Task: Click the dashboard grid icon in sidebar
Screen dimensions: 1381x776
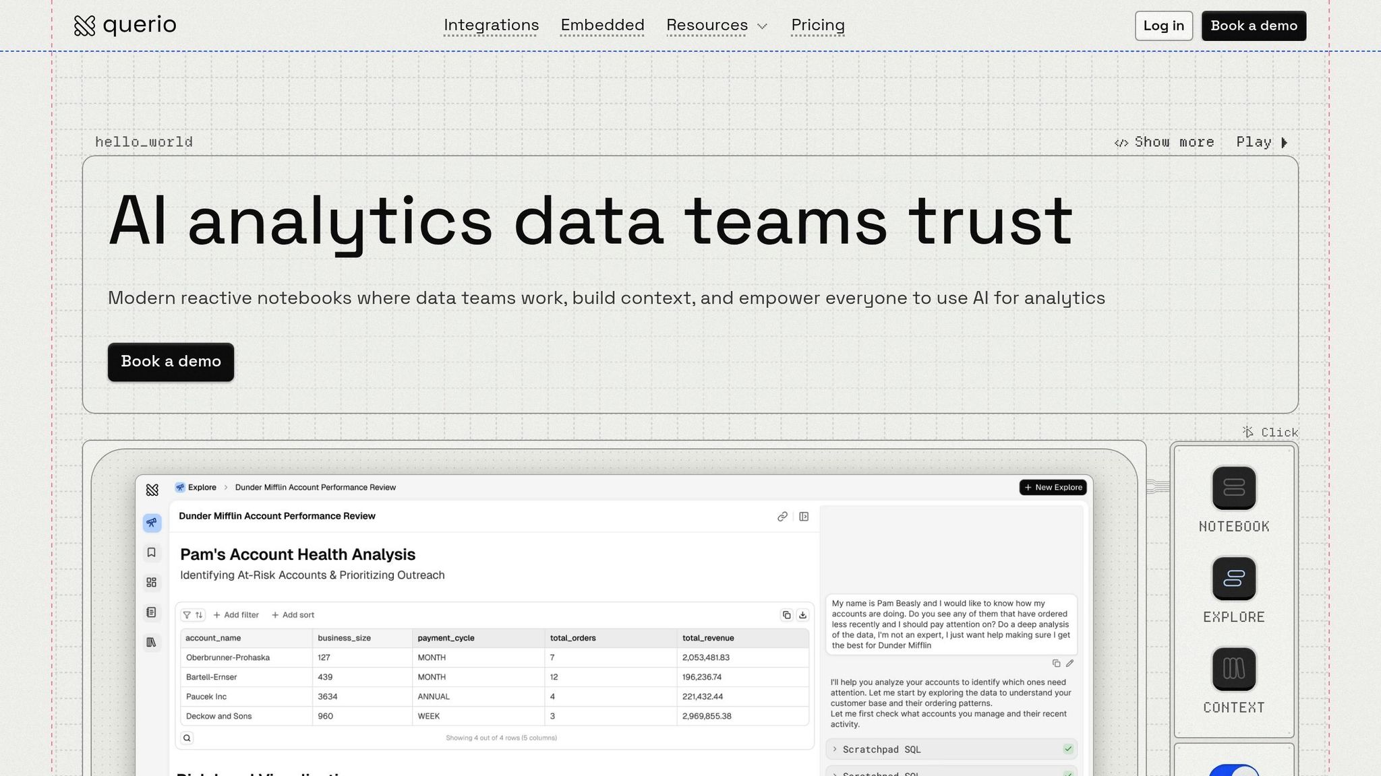Action: pos(152,582)
